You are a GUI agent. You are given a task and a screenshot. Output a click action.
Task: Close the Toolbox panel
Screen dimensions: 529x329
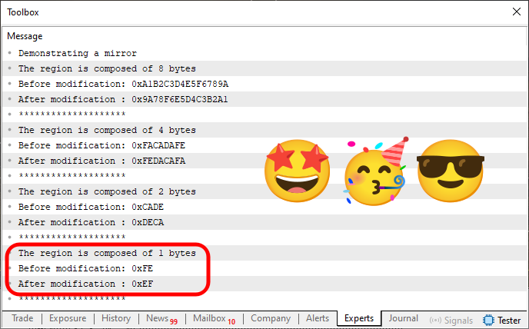(516, 12)
